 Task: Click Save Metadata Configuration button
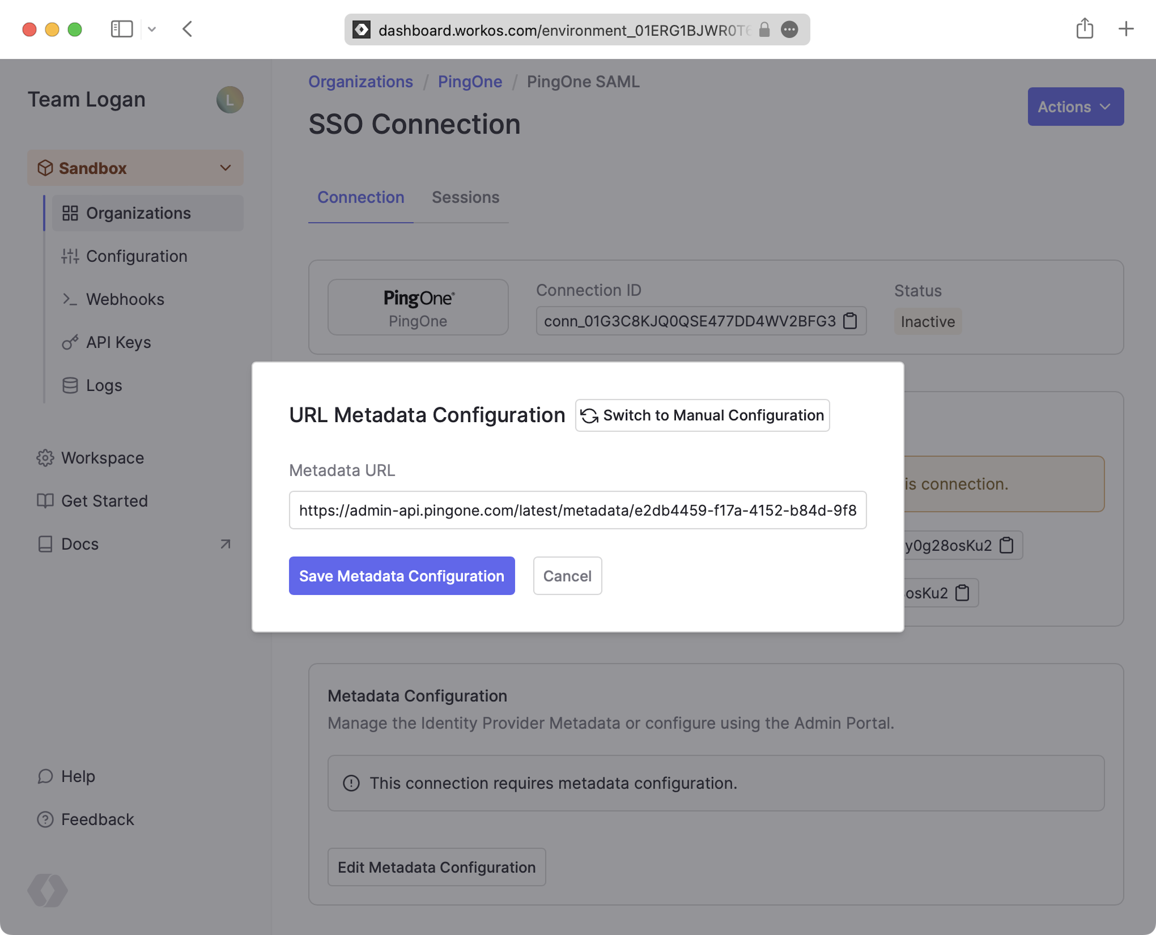tap(401, 576)
